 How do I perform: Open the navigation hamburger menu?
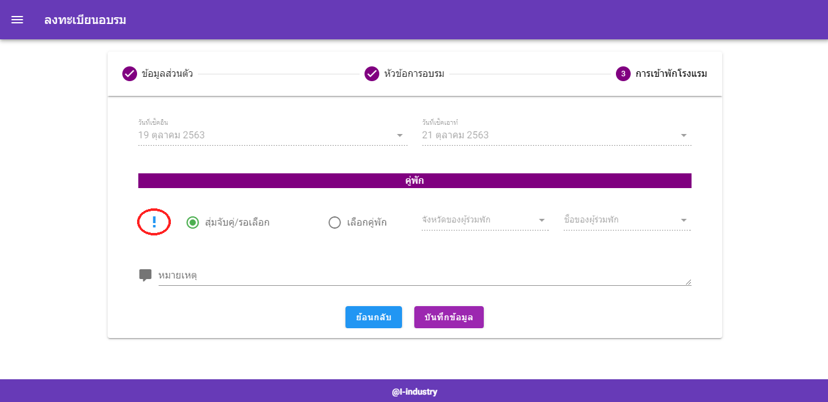click(x=17, y=19)
